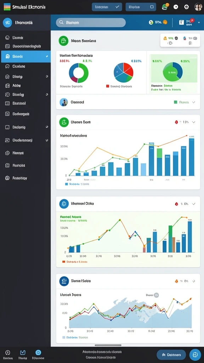204x363 pixels.
Task: Toggle the green legend square beside Oanned row
Action: (176, 102)
